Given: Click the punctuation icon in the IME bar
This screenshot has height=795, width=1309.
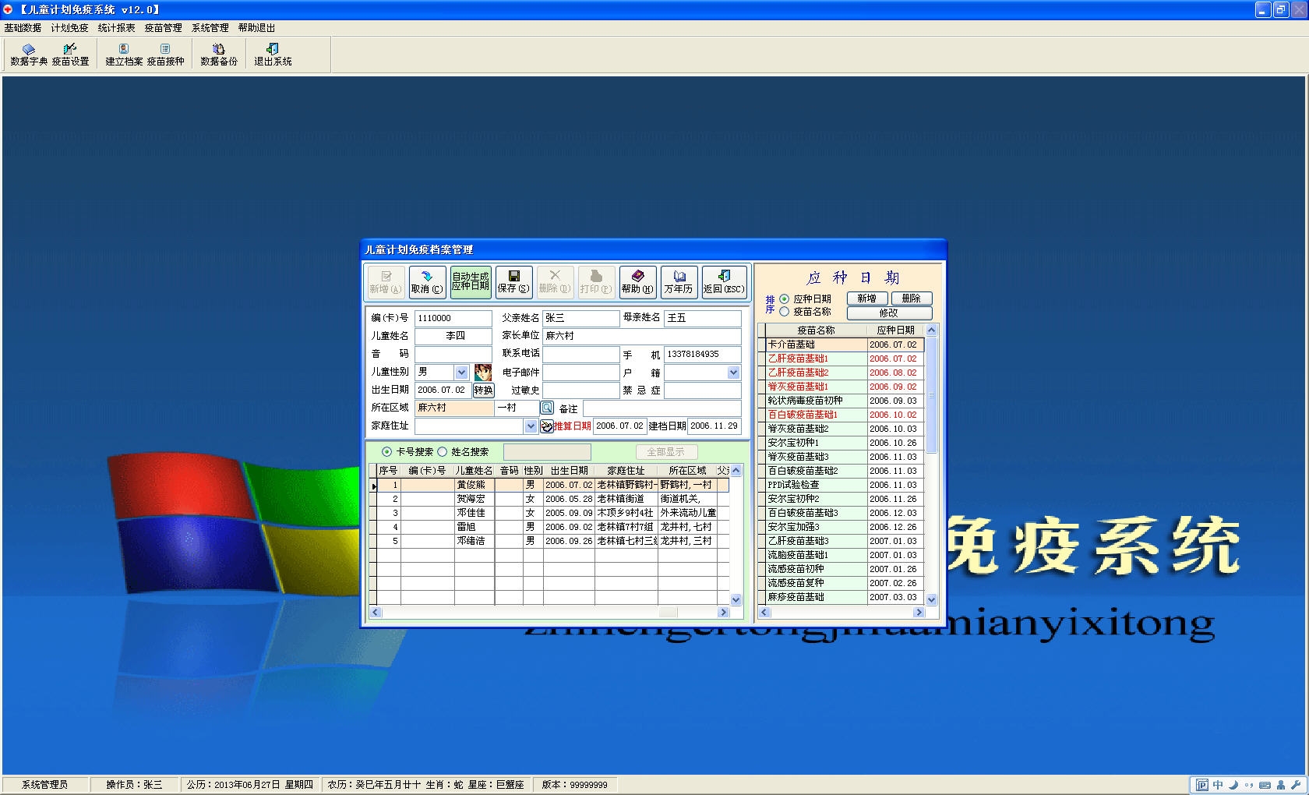Looking at the screenshot, I should 1249,785.
